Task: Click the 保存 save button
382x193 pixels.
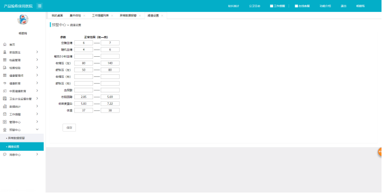Action: click(x=69, y=127)
